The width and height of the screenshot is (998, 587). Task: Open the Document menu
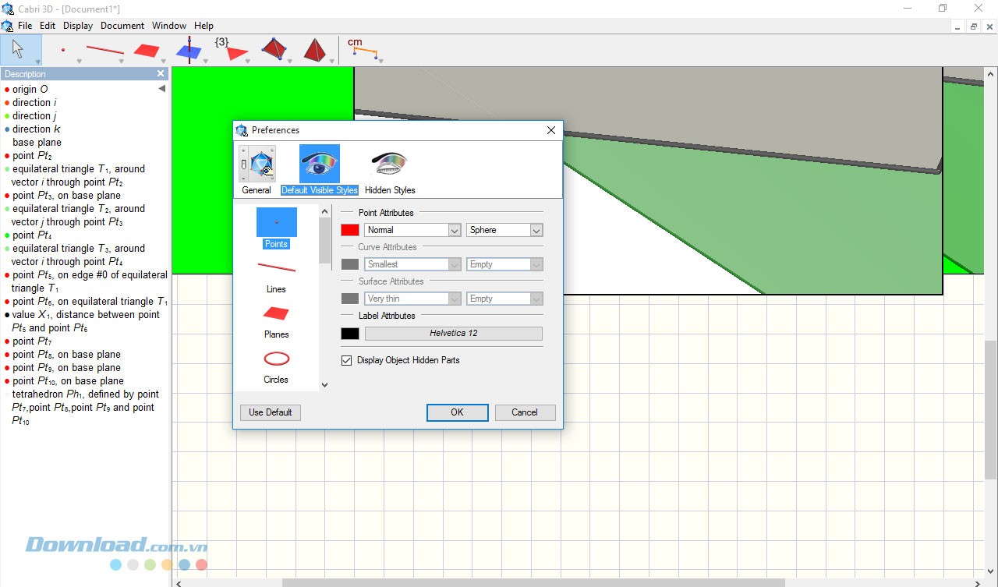tap(122, 26)
